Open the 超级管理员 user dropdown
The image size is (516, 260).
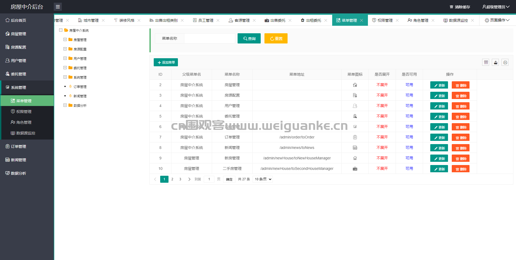coord(496,7)
